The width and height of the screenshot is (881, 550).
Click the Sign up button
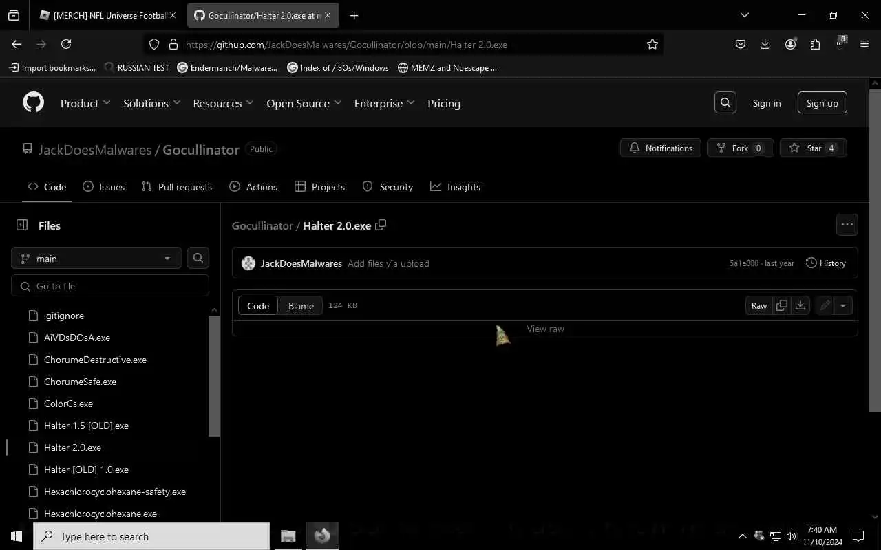pyautogui.click(x=822, y=103)
